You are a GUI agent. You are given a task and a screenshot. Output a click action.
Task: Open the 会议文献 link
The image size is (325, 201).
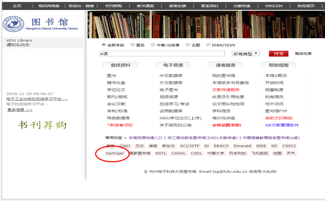click(x=116, y=104)
